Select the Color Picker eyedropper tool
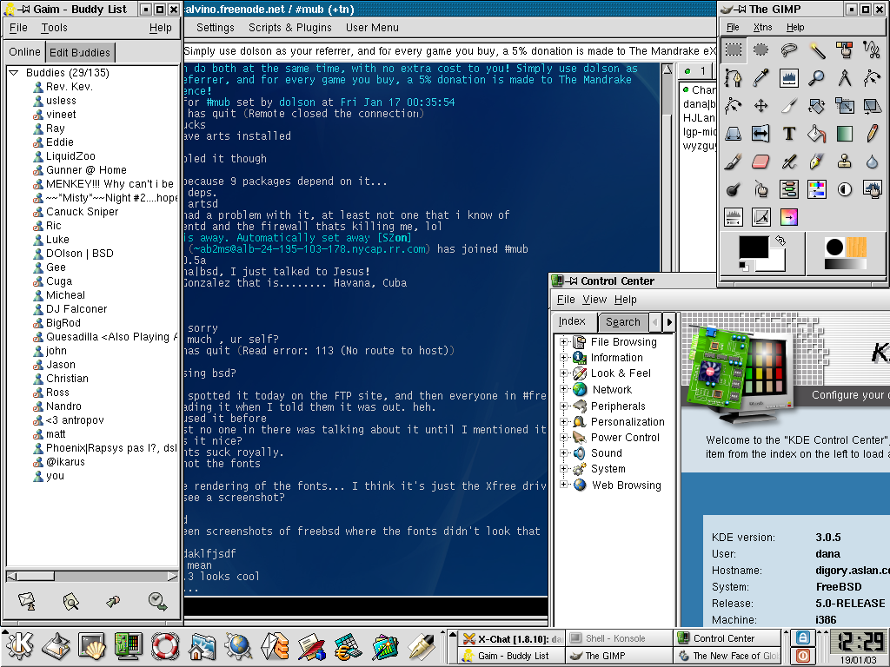 click(761, 77)
